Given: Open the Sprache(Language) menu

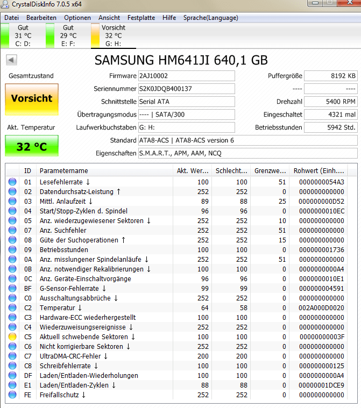Looking at the screenshot, I should click(x=210, y=18).
